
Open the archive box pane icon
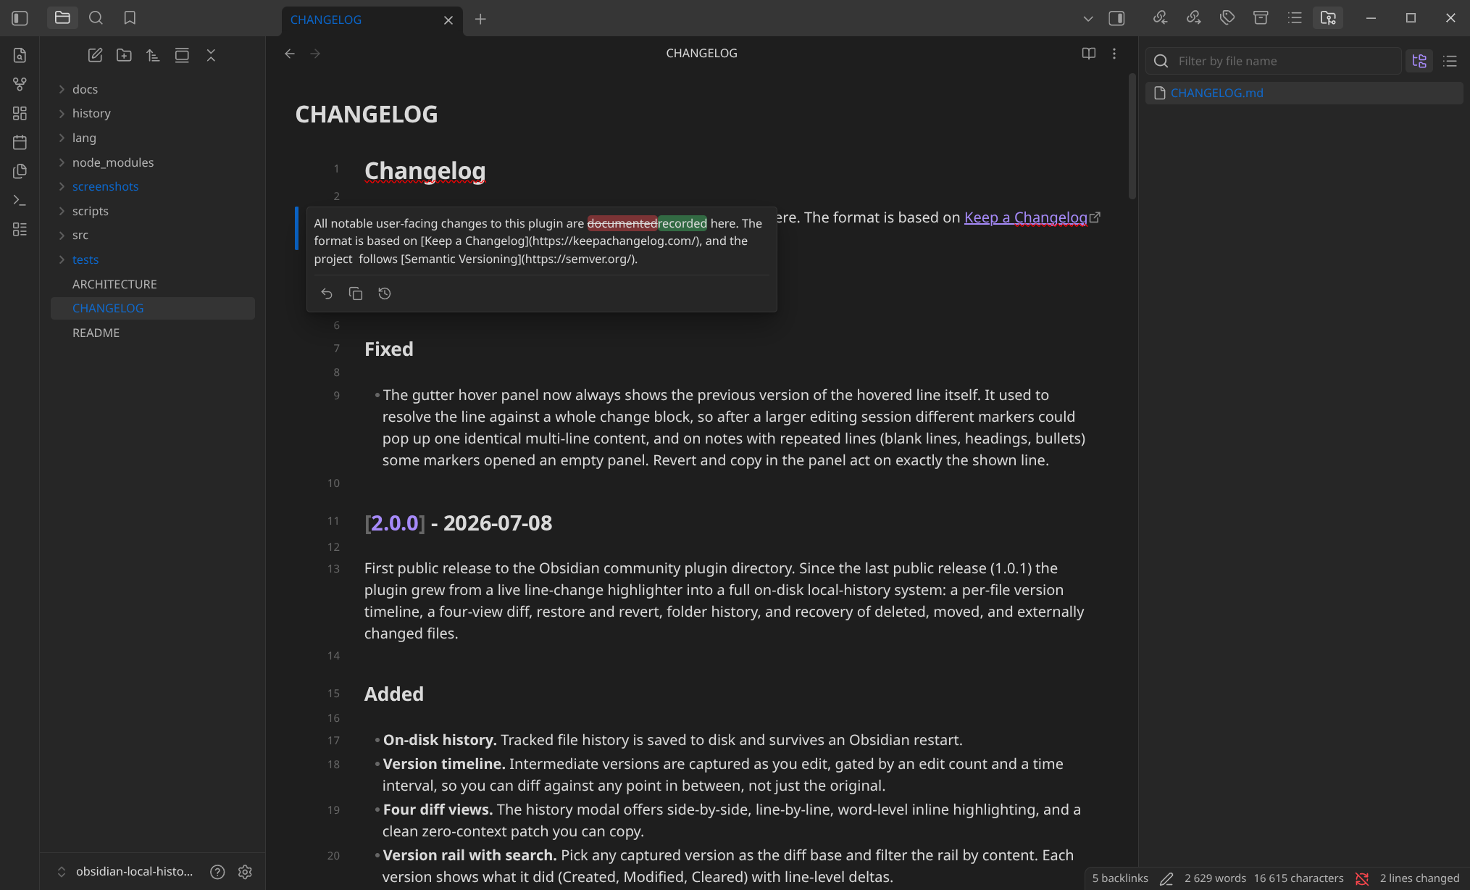click(x=1261, y=18)
